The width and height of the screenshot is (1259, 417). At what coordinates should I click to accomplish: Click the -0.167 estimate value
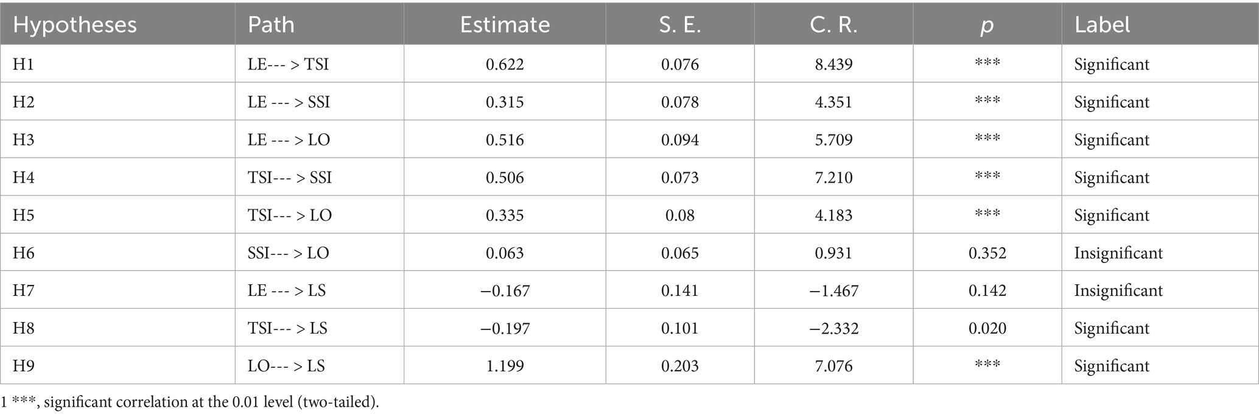point(505,290)
